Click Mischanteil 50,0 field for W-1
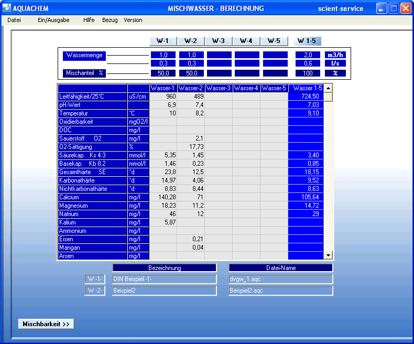Viewport: 414px width, 344px height. point(163,73)
